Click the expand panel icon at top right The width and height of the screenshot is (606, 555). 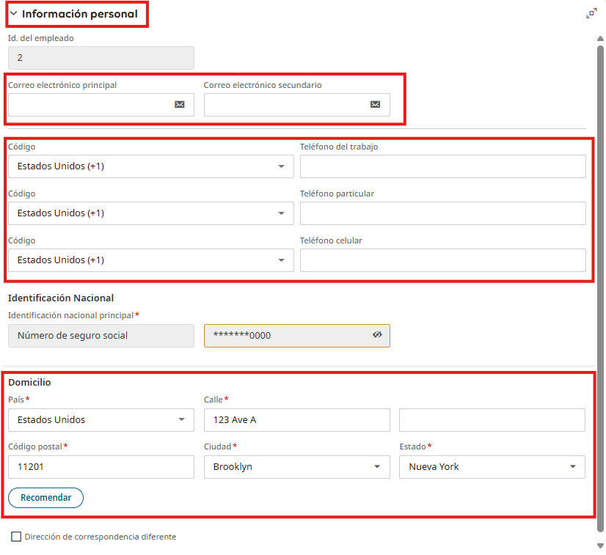tap(591, 13)
